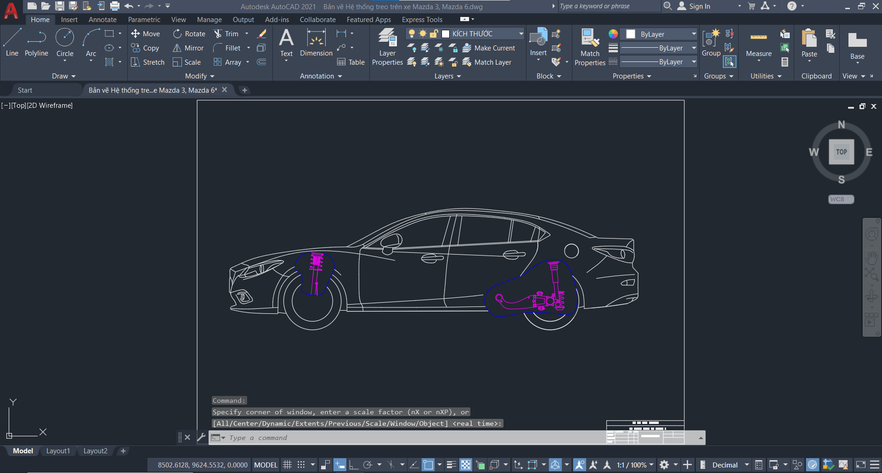Click the Erase tool icon
Image resolution: width=882 pixels, height=473 pixels.
coord(262,33)
